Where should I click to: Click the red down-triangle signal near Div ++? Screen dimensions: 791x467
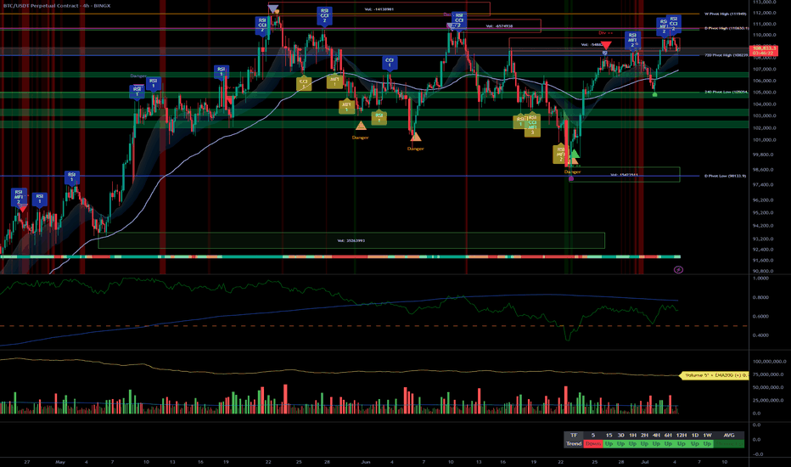pyautogui.click(x=606, y=46)
